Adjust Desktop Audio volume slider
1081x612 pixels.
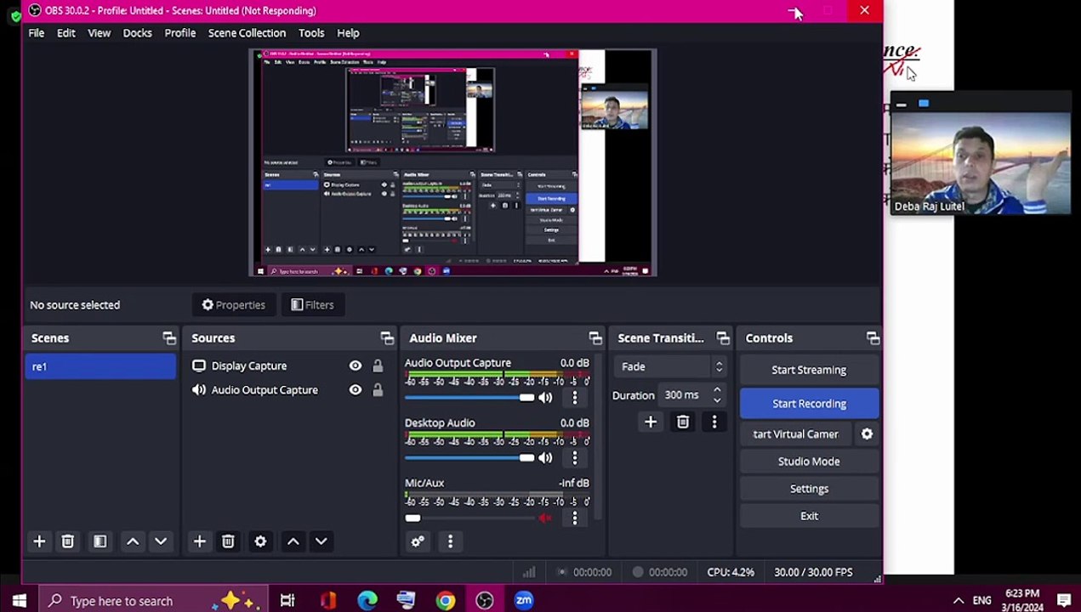(469, 458)
